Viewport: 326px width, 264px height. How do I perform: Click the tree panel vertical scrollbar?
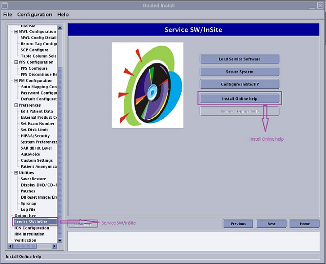point(60,146)
